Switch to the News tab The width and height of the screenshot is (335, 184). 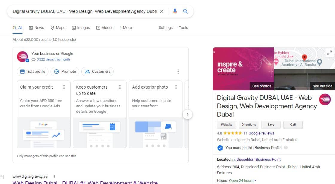36,28
